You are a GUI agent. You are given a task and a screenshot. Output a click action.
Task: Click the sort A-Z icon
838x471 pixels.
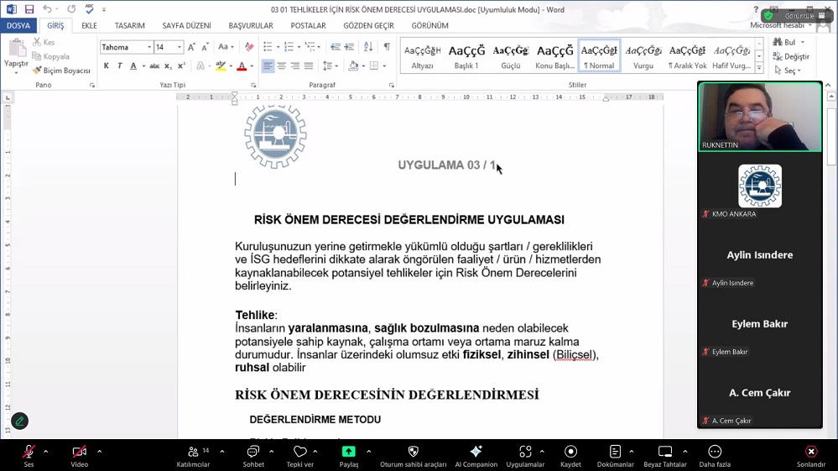[x=368, y=47]
